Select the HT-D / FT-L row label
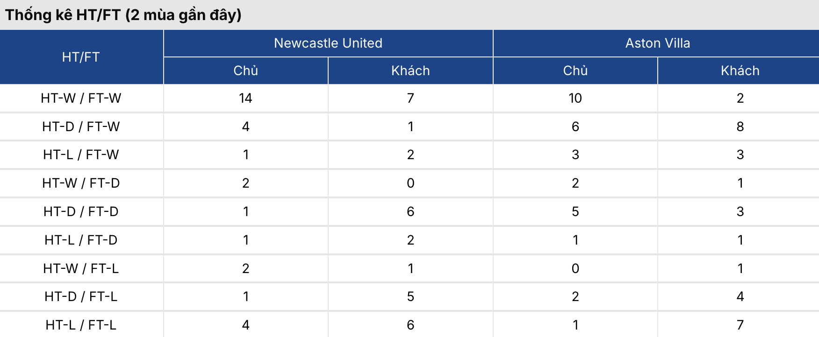The height and width of the screenshot is (337, 819). (81, 296)
